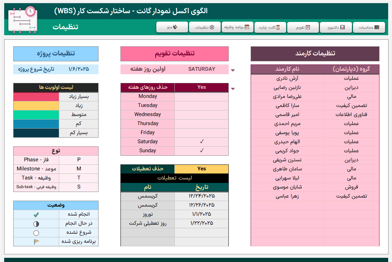Select employee name شایان موسوی

click(287, 187)
